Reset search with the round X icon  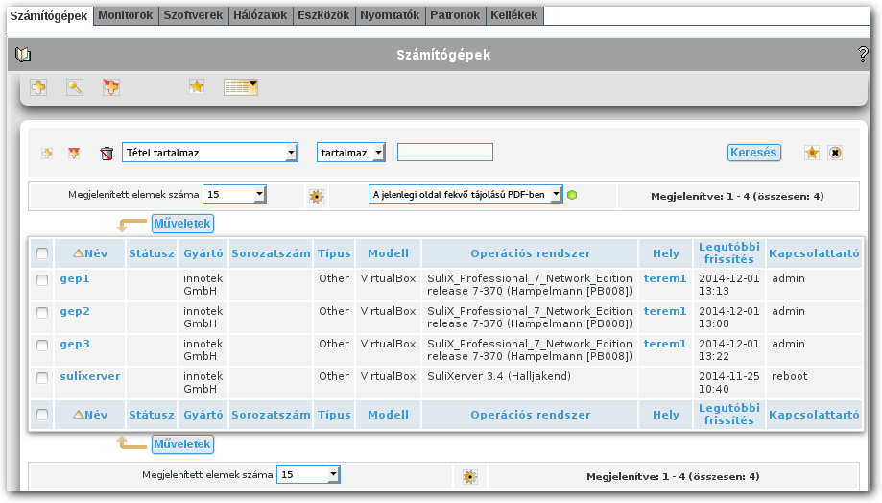click(x=835, y=153)
